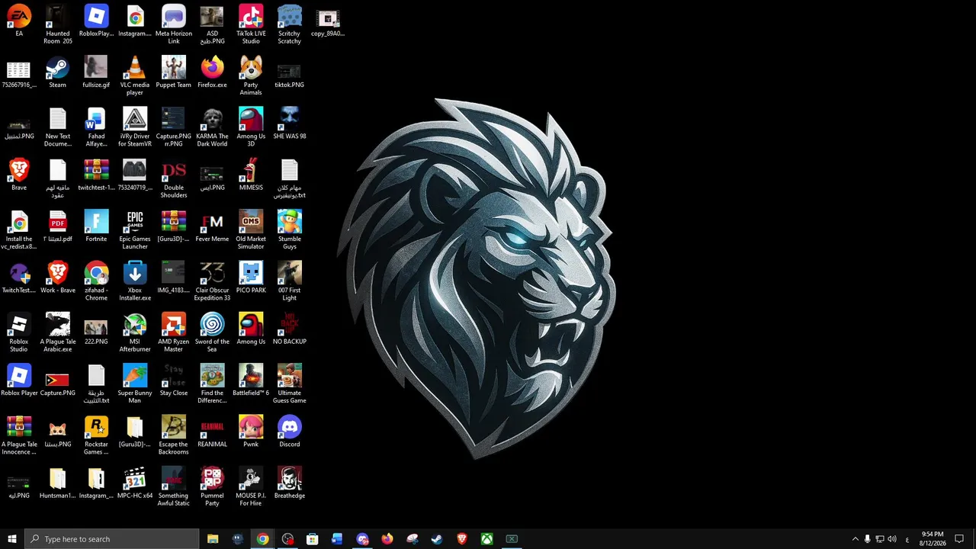
Task: Open TikTok LIVE Studio desktop icon
Action: click(x=251, y=24)
